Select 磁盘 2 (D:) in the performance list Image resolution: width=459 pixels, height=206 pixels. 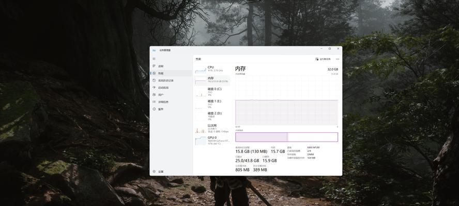[212, 116]
